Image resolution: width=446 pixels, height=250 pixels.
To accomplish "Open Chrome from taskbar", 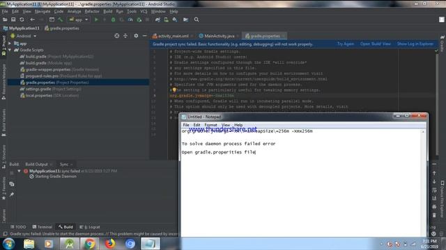I will coord(90,244).
